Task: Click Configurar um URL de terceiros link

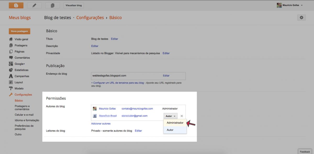Action: coord(117,83)
